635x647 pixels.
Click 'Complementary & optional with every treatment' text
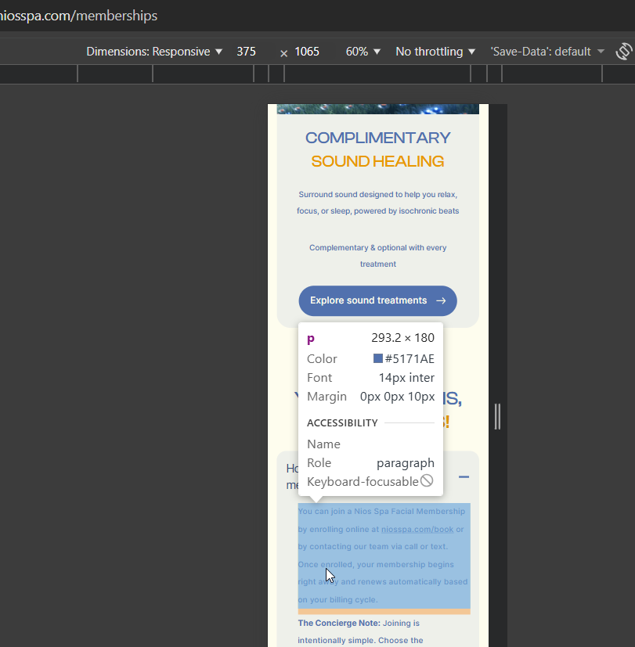pos(377,256)
